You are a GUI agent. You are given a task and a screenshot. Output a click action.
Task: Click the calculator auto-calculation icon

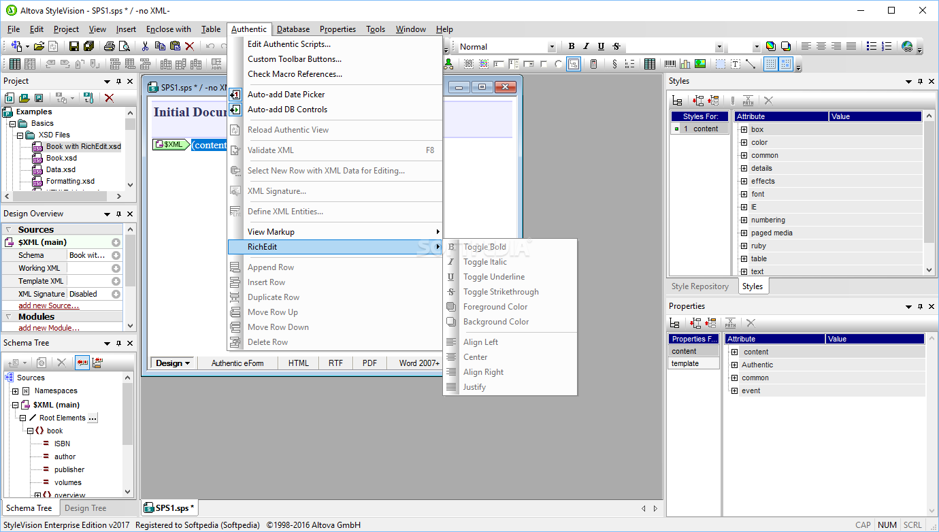point(593,64)
